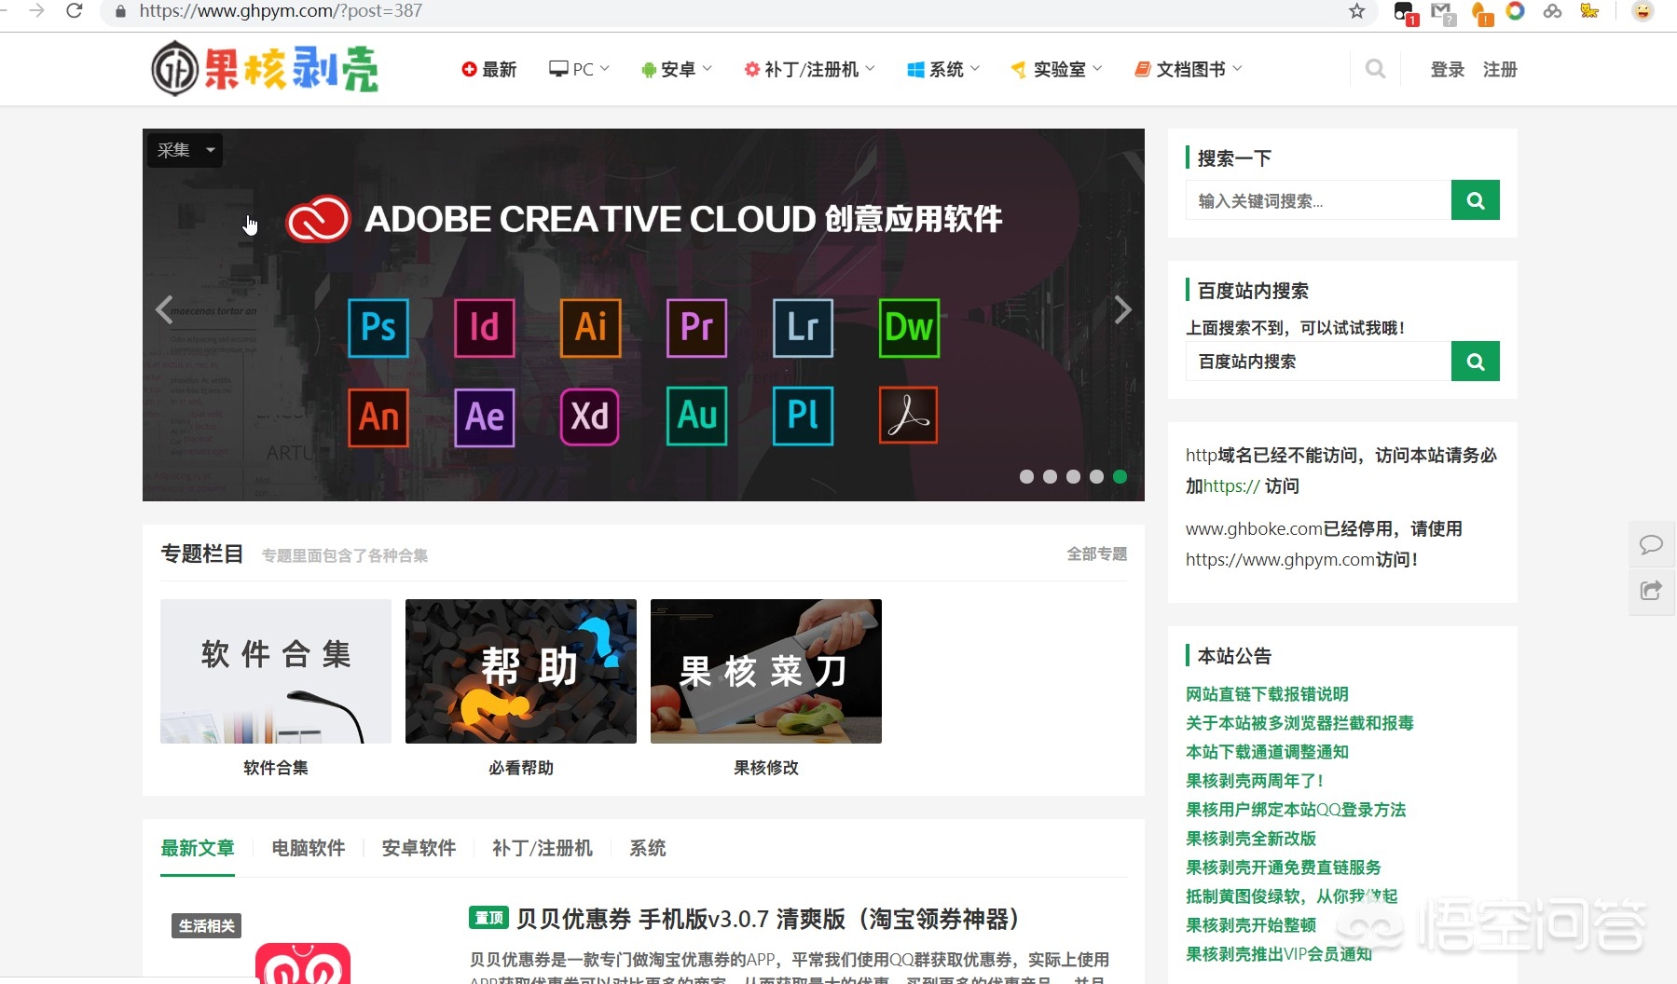This screenshot has height=984, width=1677.
Task: Expand the 补丁/注册机 menu dropdown
Action: tap(809, 69)
